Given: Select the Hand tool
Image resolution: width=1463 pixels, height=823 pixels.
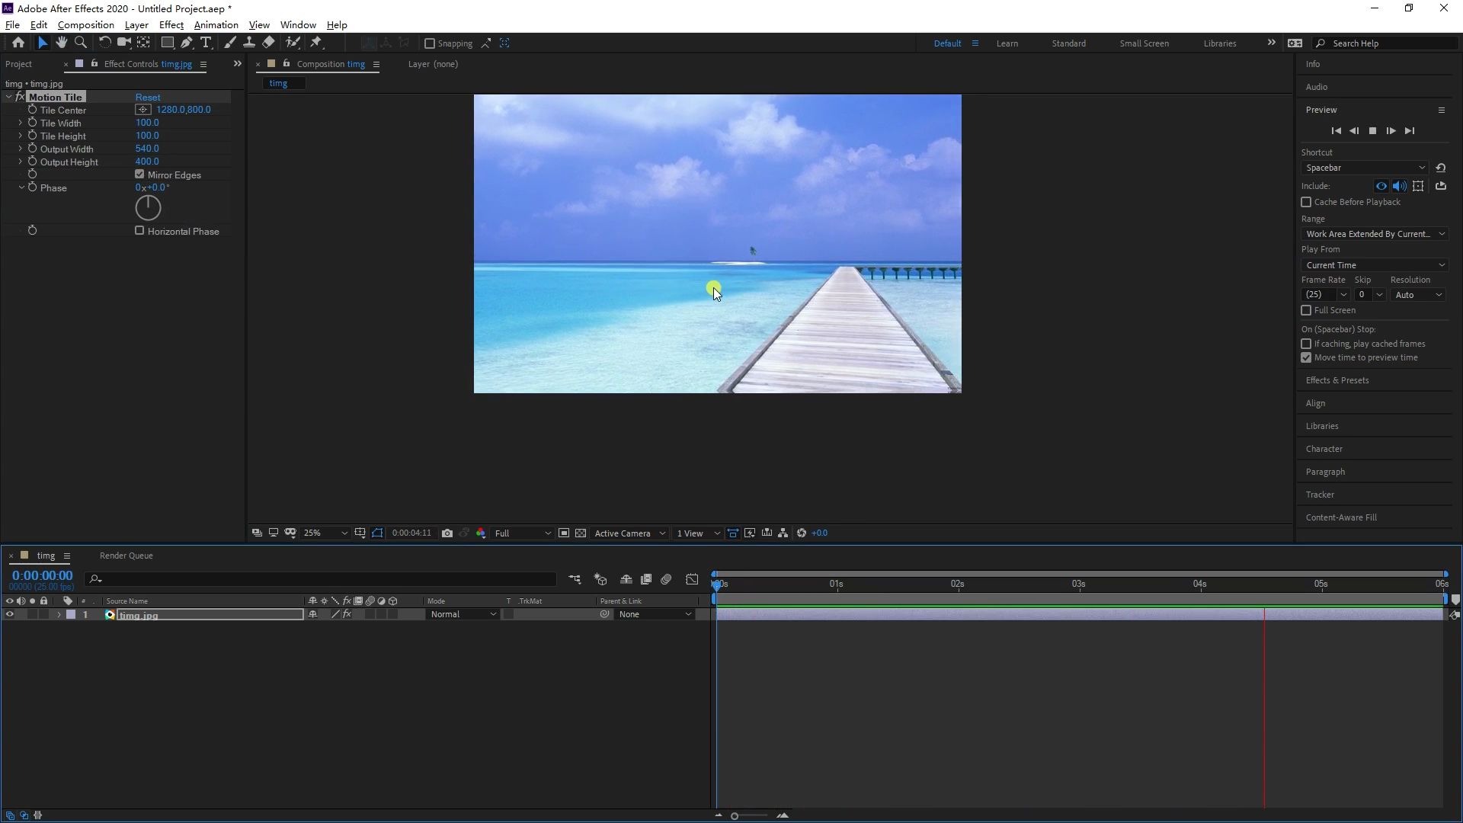Looking at the screenshot, I should pos(62,43).
